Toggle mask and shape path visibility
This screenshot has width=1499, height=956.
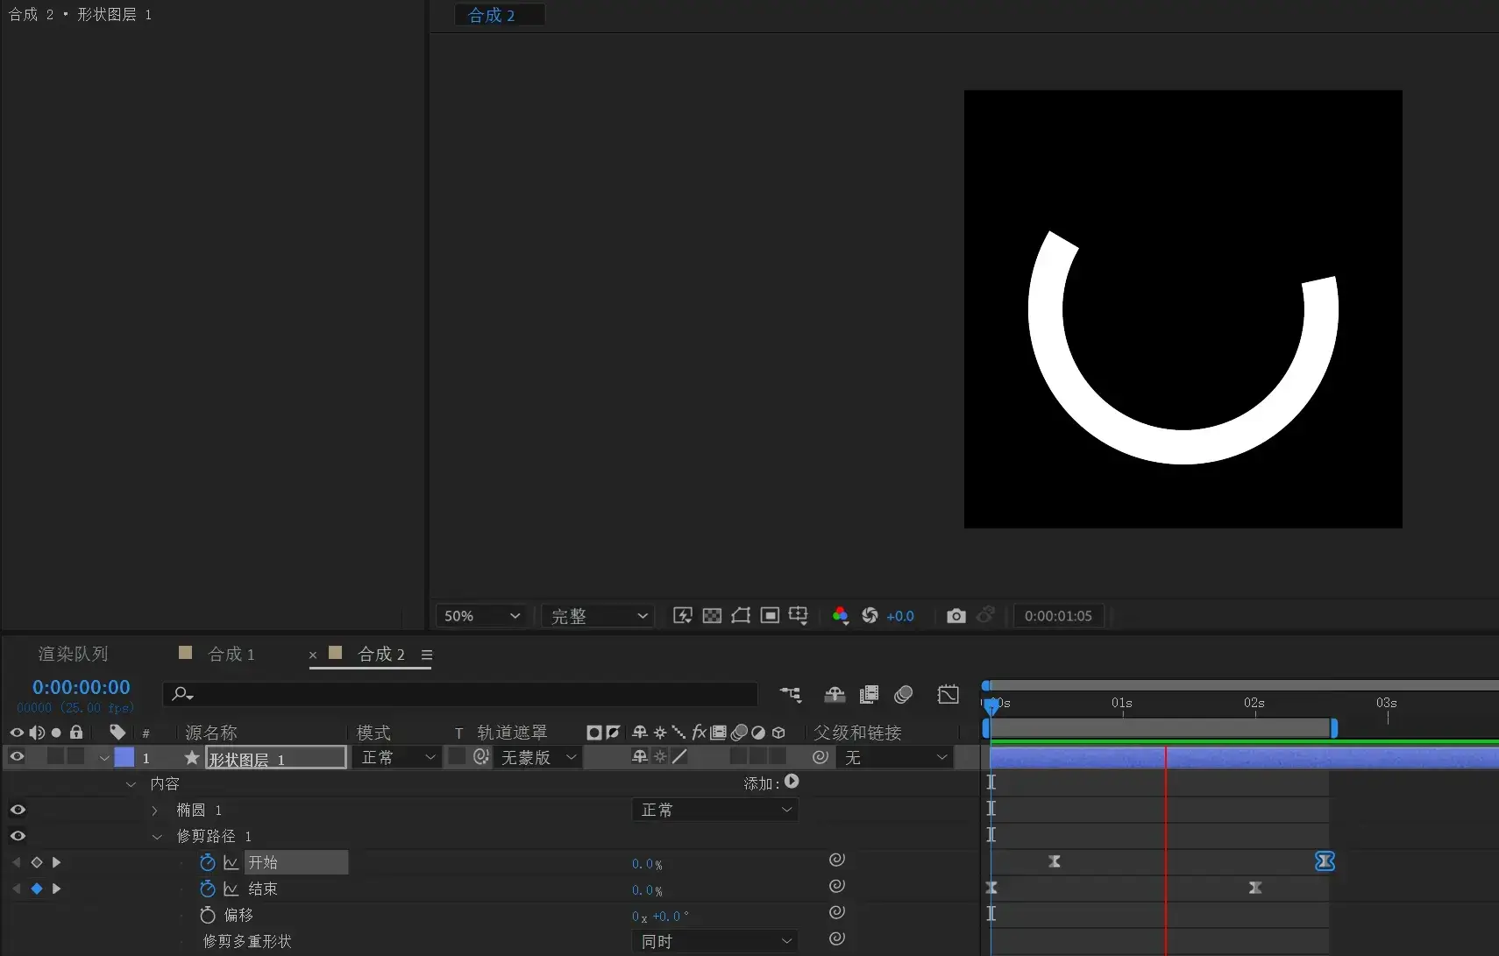741,616
